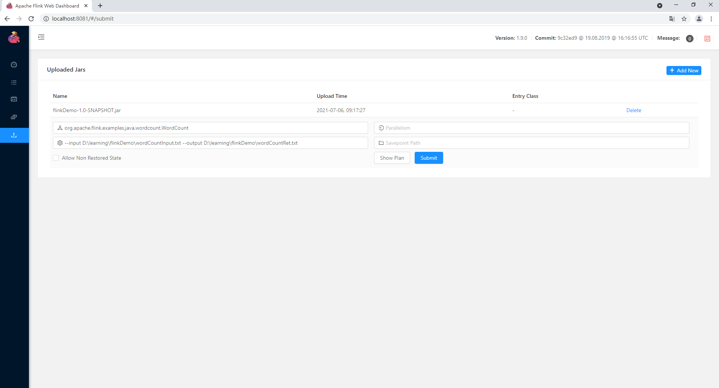This screenshot has height=388, width=719.
Task: Open the Overview dashboard from the sidebar
Action: pyautogui.click(x=14, y=64)
